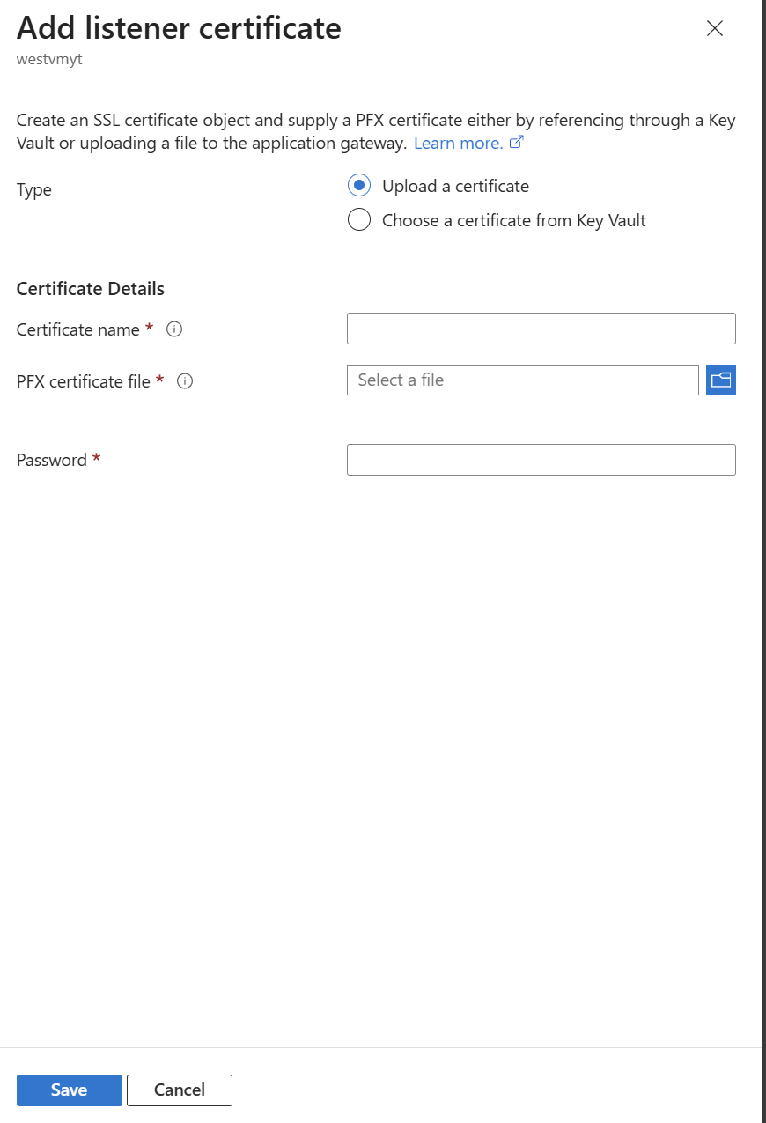Click the Add listener certificate heading
Image resolution: width=766 pixels, height=1123 pixels.
click(179, 28)
